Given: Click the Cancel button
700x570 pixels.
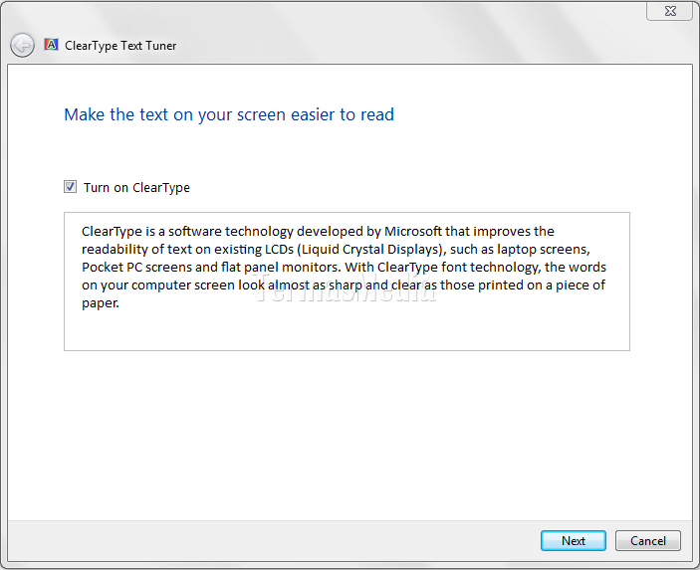Looking at the screenshot, I should click(648, 540).
